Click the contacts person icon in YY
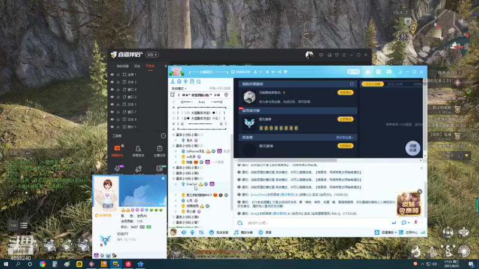The height and width of the screenshot is (269, 479). [x=172, y=82]
